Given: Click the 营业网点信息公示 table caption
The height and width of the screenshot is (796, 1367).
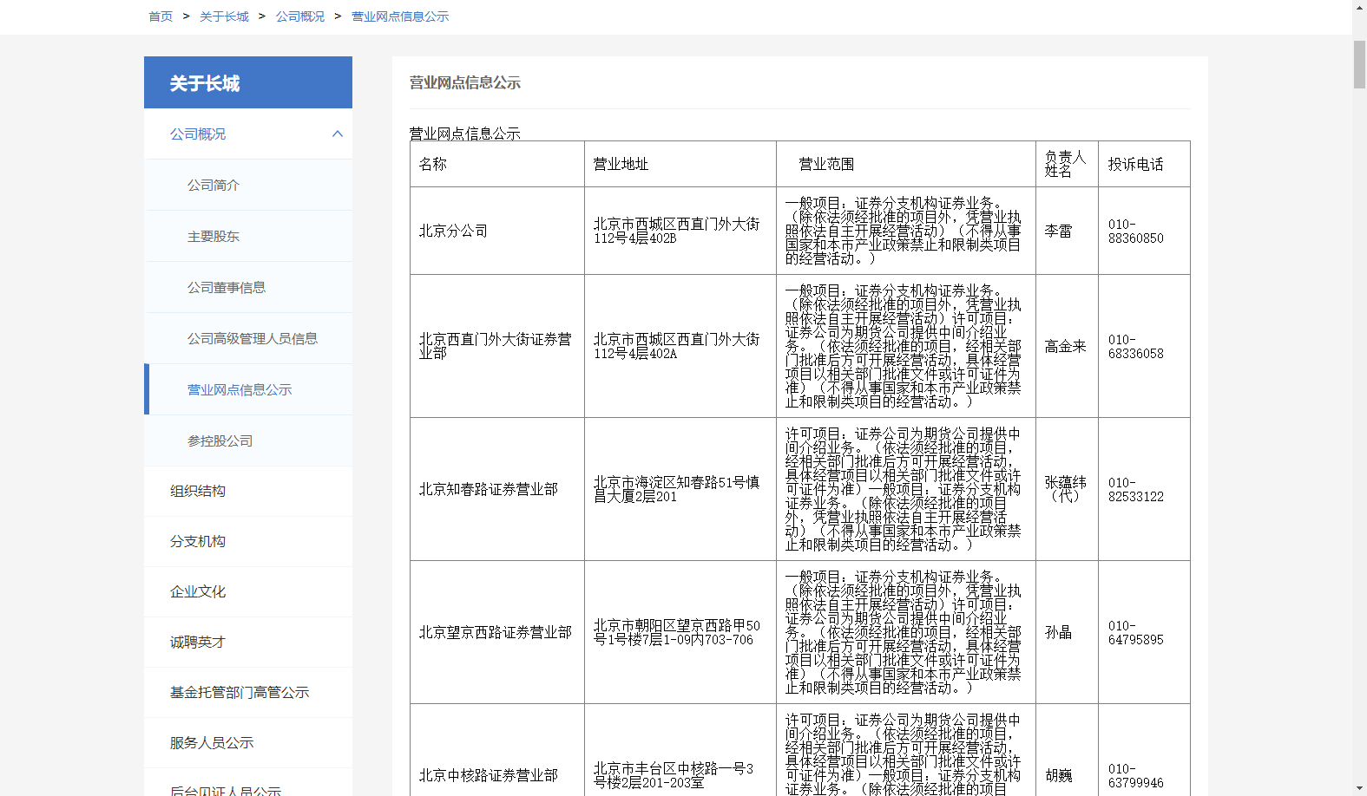Looking at the screenshot, I should [x=465, y=134].
